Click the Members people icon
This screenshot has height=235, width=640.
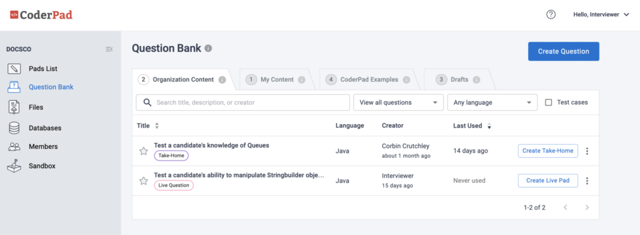[x=14, y=146]
